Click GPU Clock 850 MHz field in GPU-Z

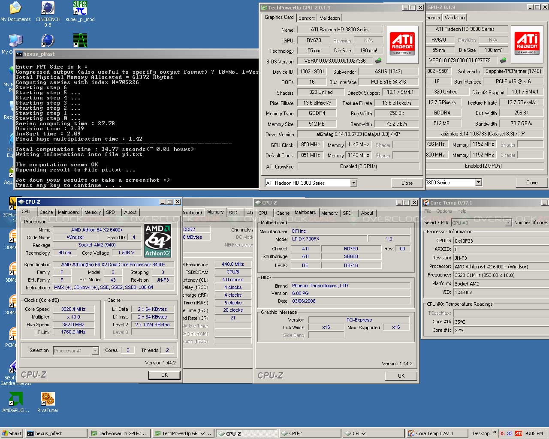311,145
